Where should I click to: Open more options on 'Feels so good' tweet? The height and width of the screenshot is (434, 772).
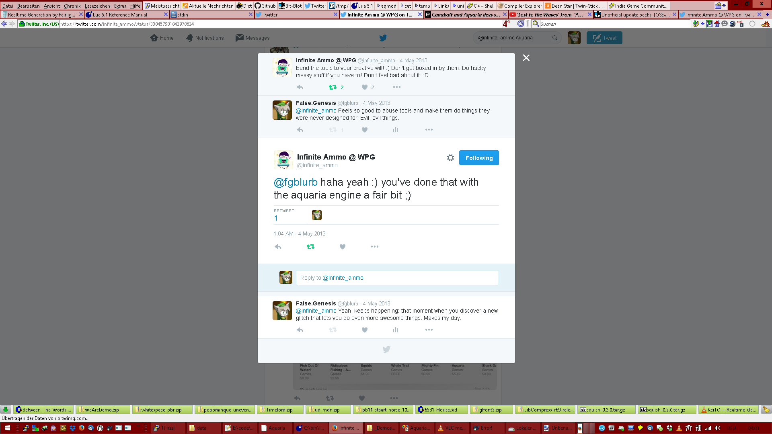tap(429, 130)
